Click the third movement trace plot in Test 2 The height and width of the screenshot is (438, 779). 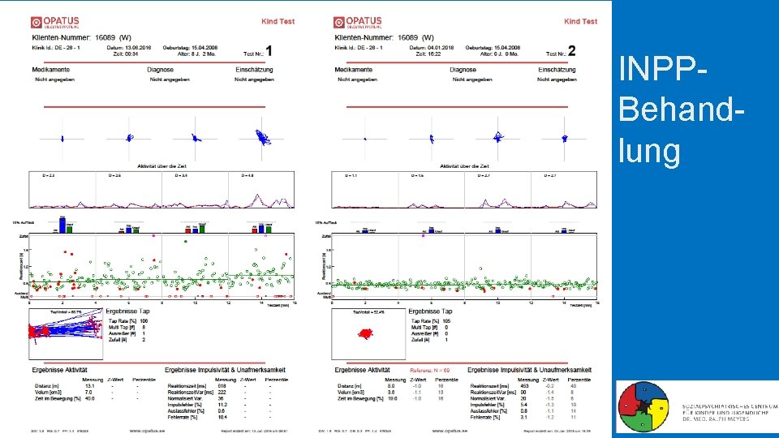pos(497,139)
